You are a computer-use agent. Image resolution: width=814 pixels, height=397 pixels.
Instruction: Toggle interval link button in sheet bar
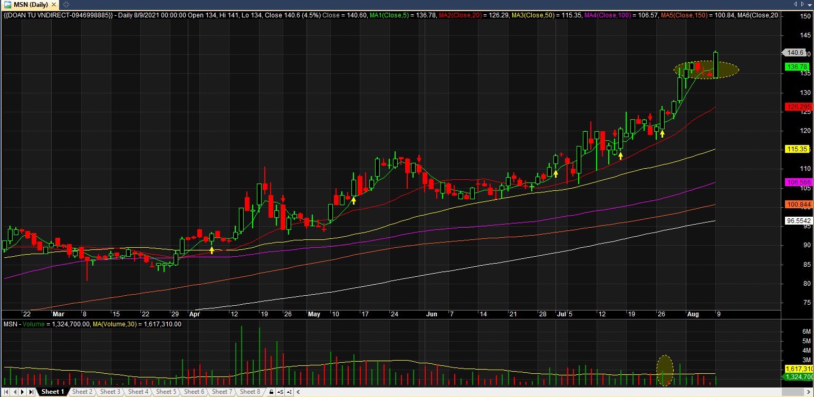pos(289,392)
